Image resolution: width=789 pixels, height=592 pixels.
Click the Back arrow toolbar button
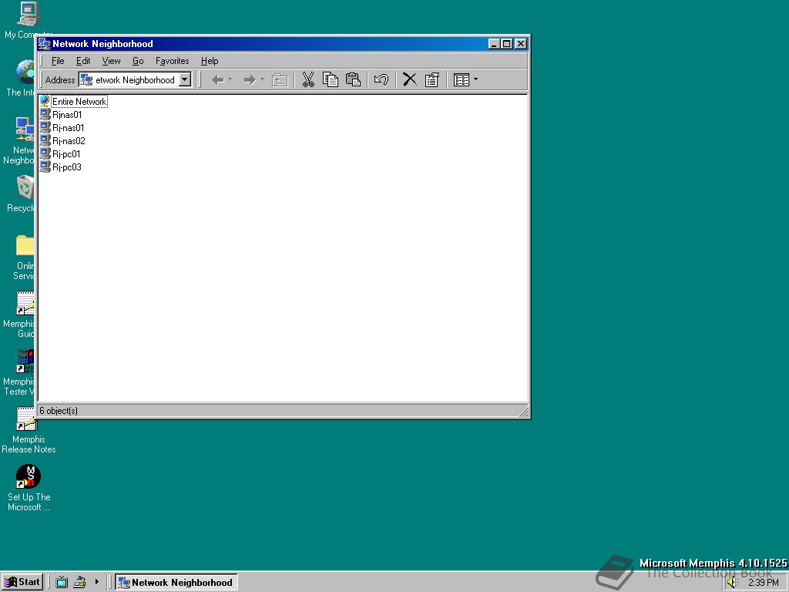point(218,79)
